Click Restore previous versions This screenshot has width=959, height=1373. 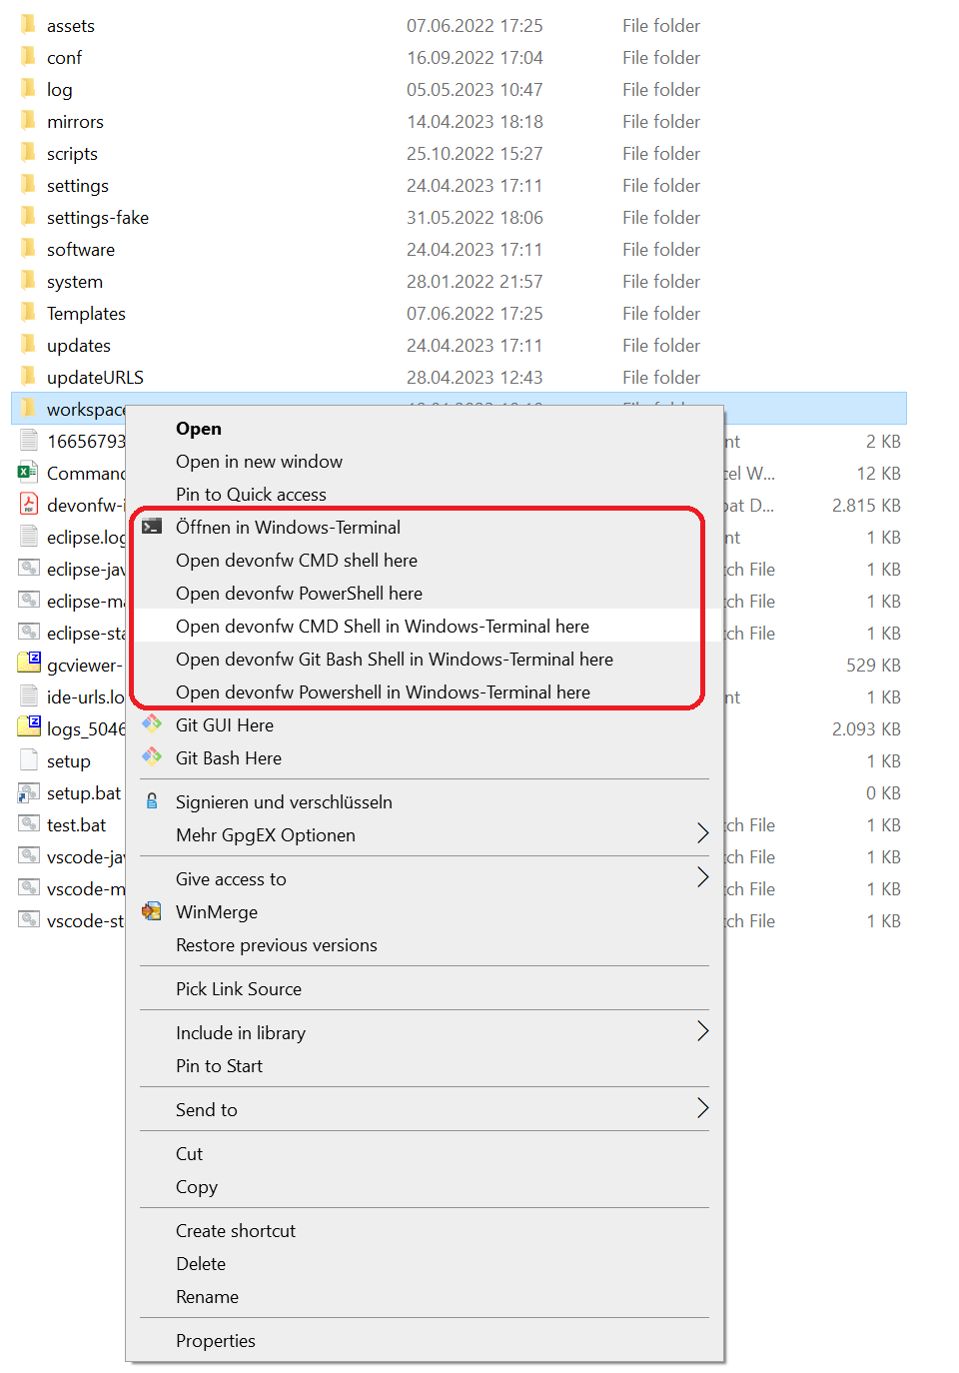tap(277, 944)
